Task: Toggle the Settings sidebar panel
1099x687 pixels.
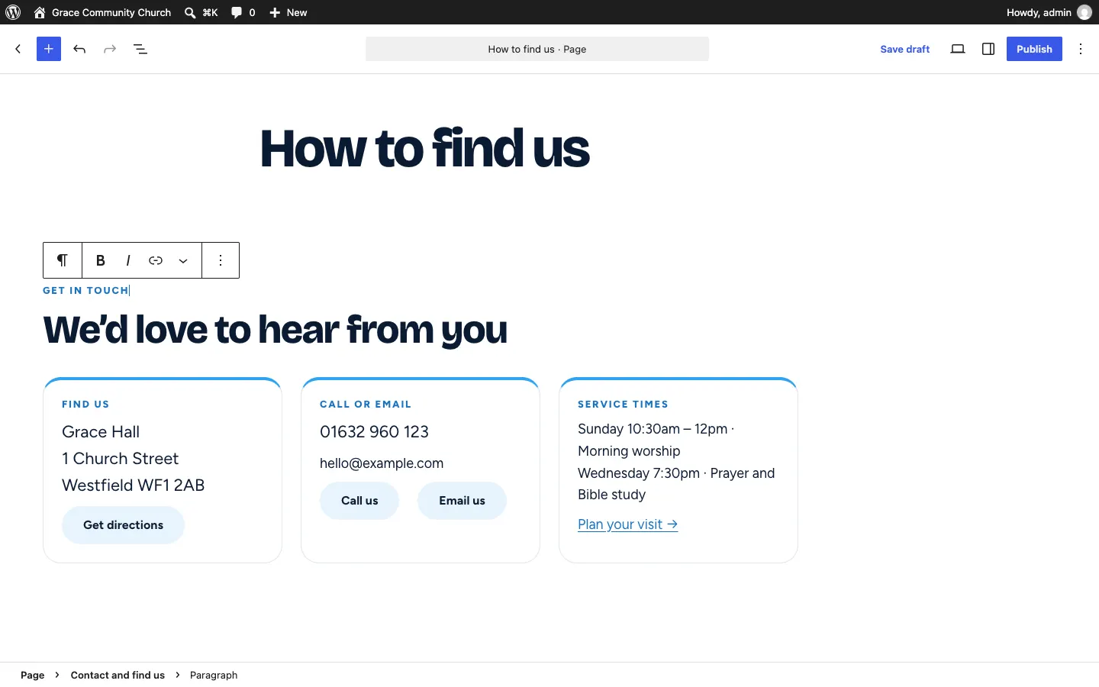Action: tap(988, 49)
